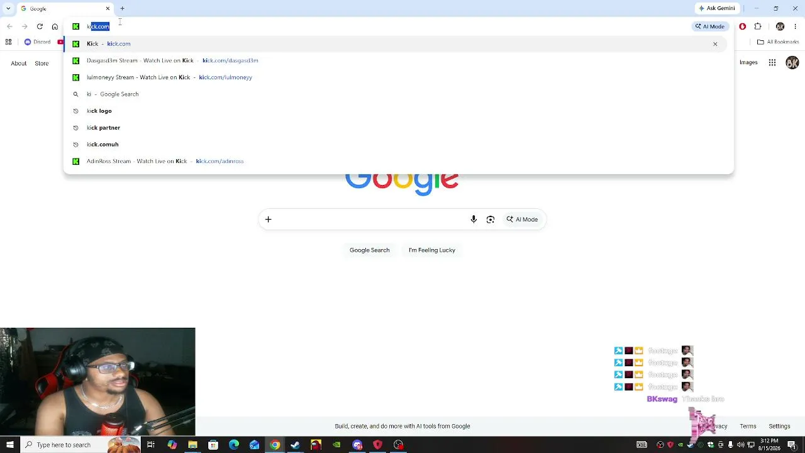Image resolution: width=805 pixels, height=453 pixels.
Task: Click into the address bar text field
Action: pyautogui.click(x=377, y=26)
